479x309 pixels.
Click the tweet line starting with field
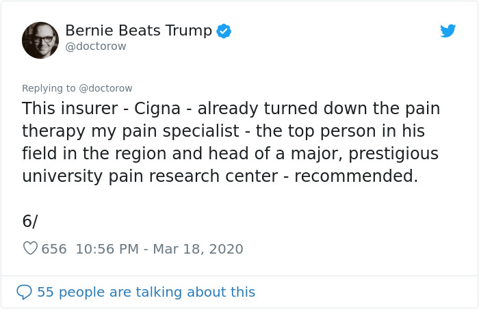pyautogui.click(x=231, y=154)
